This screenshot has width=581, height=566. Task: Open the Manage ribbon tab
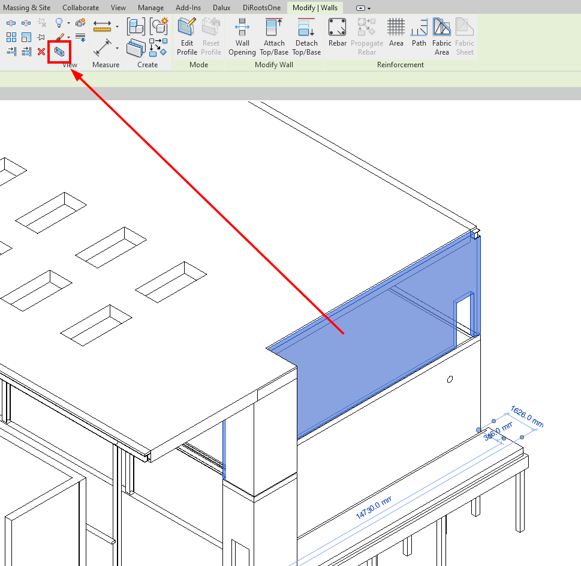click(x=150, y=8)
